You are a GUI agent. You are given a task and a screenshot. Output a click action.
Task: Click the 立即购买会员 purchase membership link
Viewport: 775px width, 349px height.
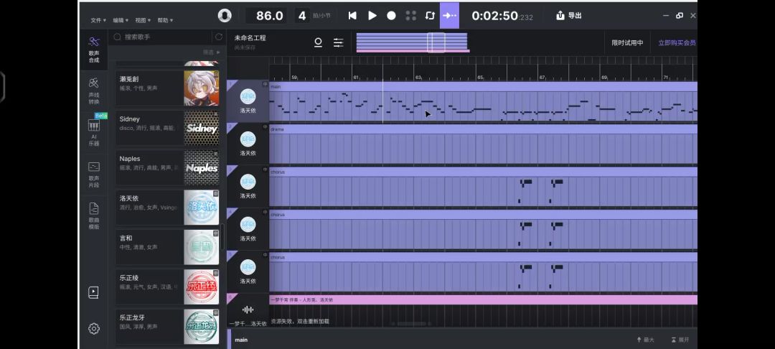tap(676, 43)
